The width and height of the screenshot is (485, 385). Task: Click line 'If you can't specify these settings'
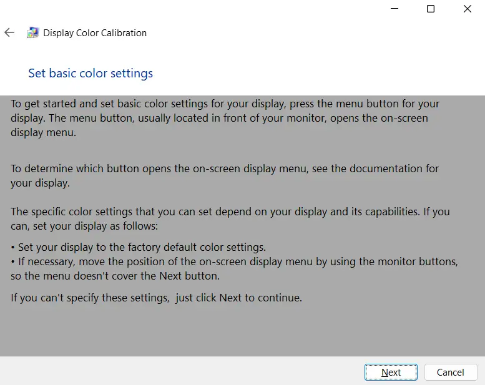[x=156, y=298]
